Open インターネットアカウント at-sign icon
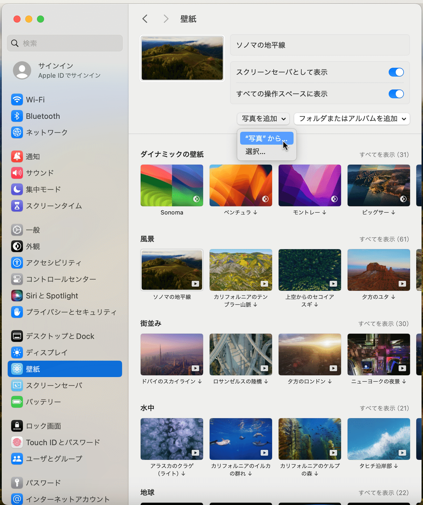This screenshot has width=423, height=505. point(17,499)
